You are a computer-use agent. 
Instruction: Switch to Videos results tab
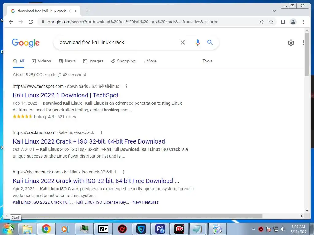pos(41,61)
